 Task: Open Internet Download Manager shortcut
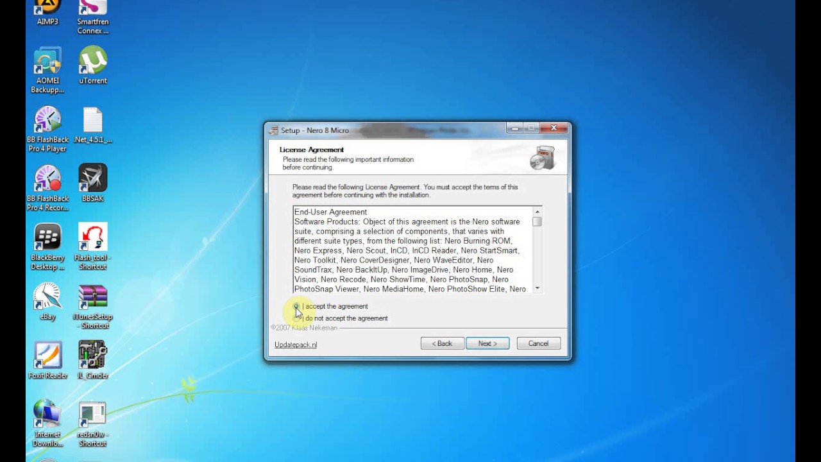[47, 423]
